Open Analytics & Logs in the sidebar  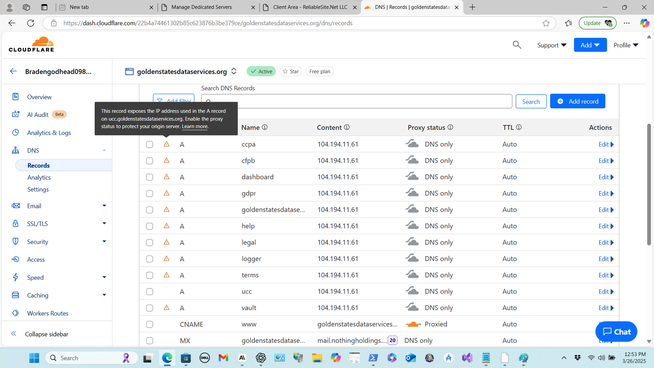point(49,132)
